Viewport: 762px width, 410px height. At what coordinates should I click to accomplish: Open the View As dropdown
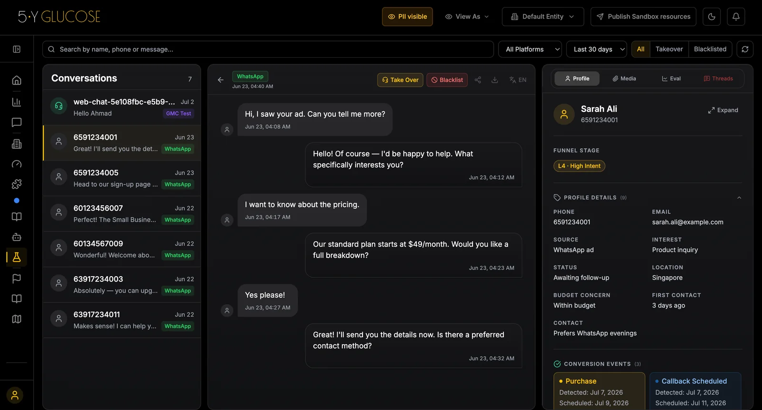coord(467,17)
